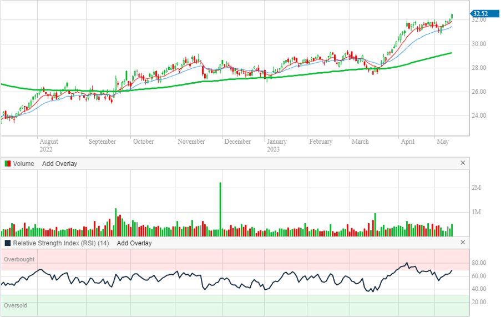Viewport: 501px width, 317px height.
Task: Click the 28.00 price axis label
Action: pyautogui.click(x=479, y=68)
